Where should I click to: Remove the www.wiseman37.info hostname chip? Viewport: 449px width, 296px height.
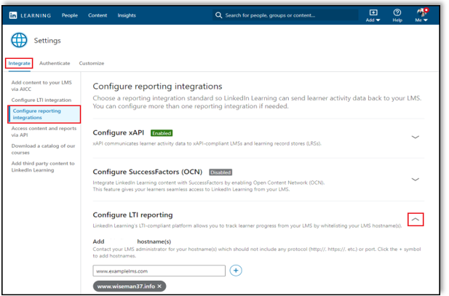click(159, 286)
